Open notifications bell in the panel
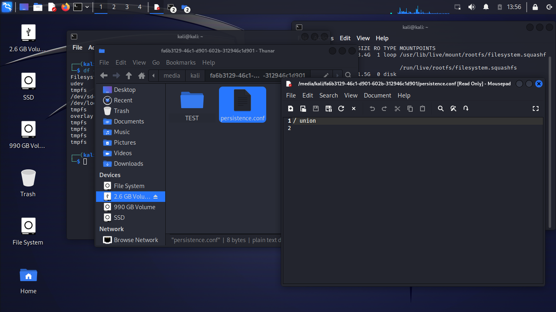Viewport: 556px width, 312px height. pos(486,7)
